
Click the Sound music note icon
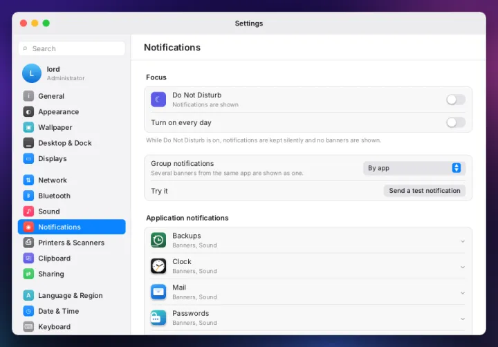(28, 211)
